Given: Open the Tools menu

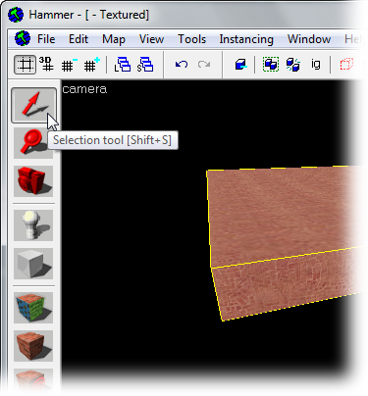Looking at the screenshot, I should 191,39.
